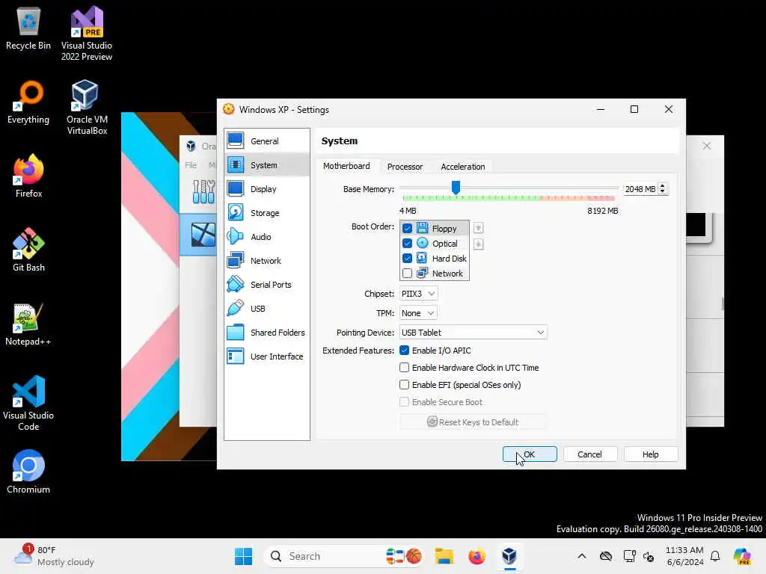Open File Explorer from taskbar
This screenshot has width=766, height=574.
pos(444,556)
